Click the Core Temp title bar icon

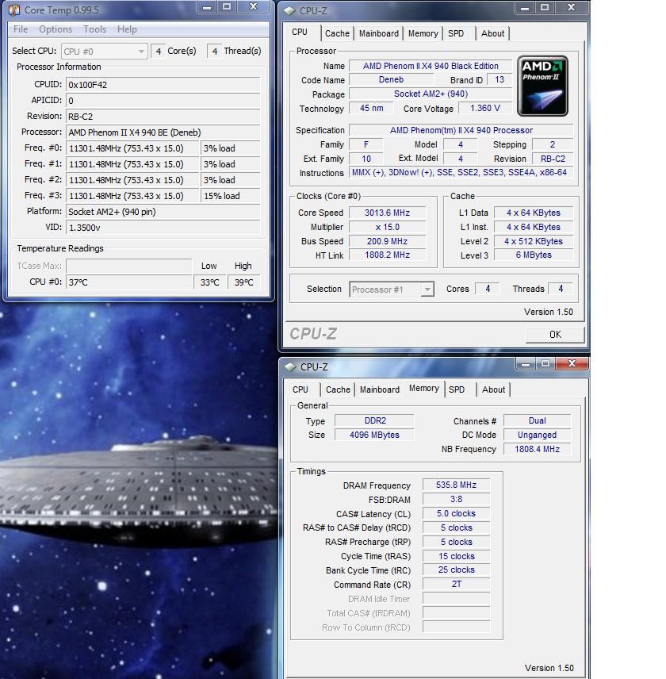pyautogui.click(x=14, y=10)
